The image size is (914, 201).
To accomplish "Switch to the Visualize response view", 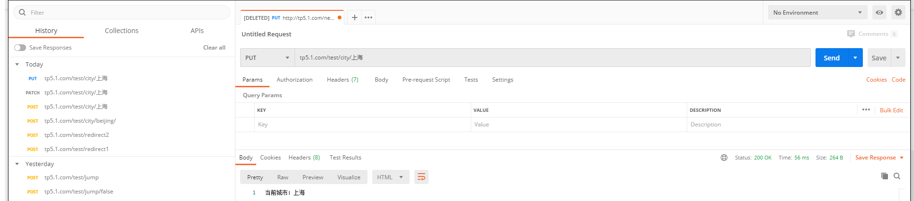I will [x=349, y=177].
